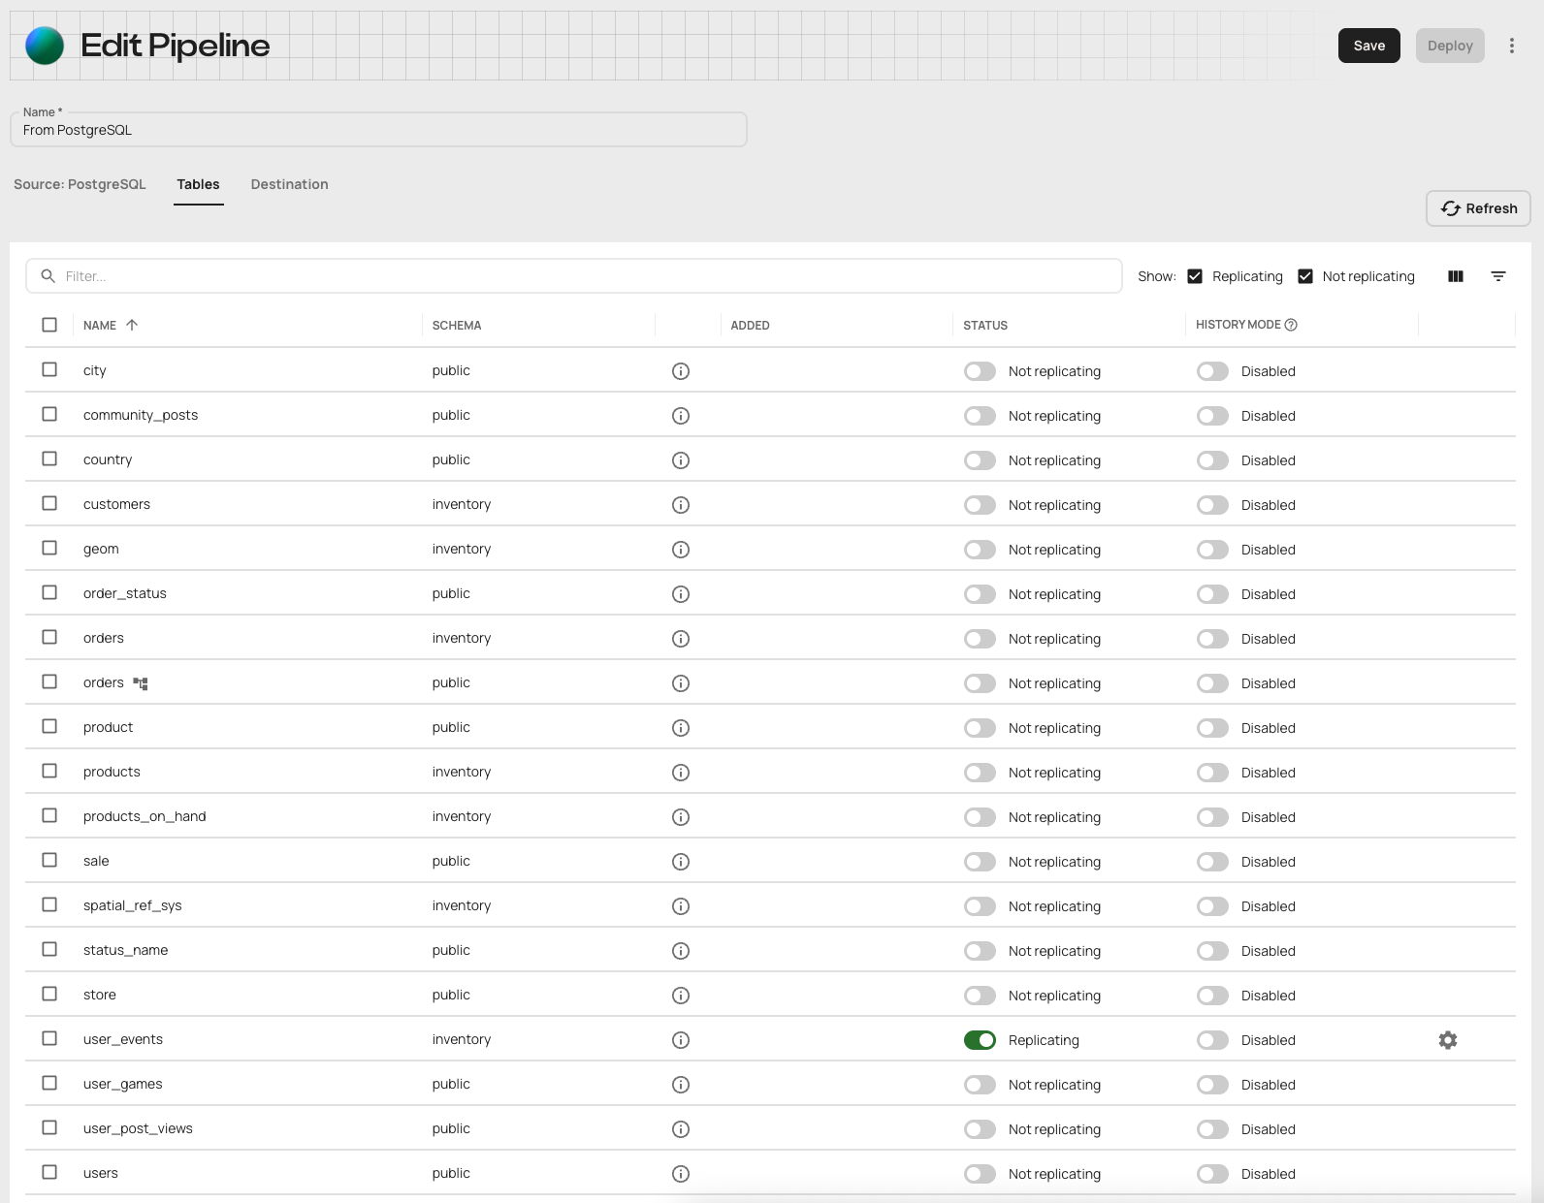Toggle replication for community_posts
This screenshot has height=1203, width=1544.
[x=980, y=416]
